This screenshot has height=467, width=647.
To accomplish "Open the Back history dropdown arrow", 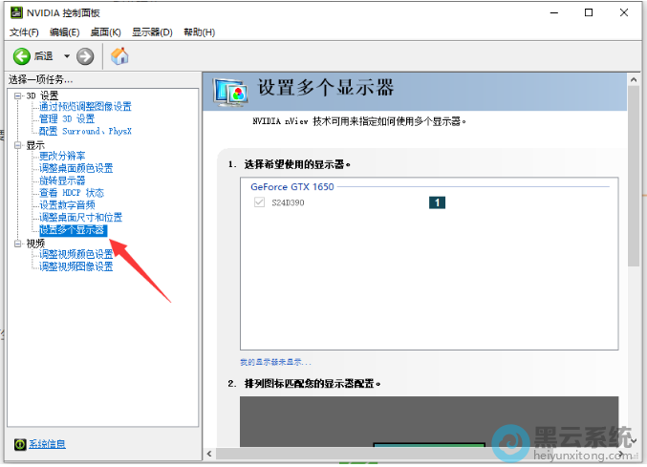I will [67, 56].
